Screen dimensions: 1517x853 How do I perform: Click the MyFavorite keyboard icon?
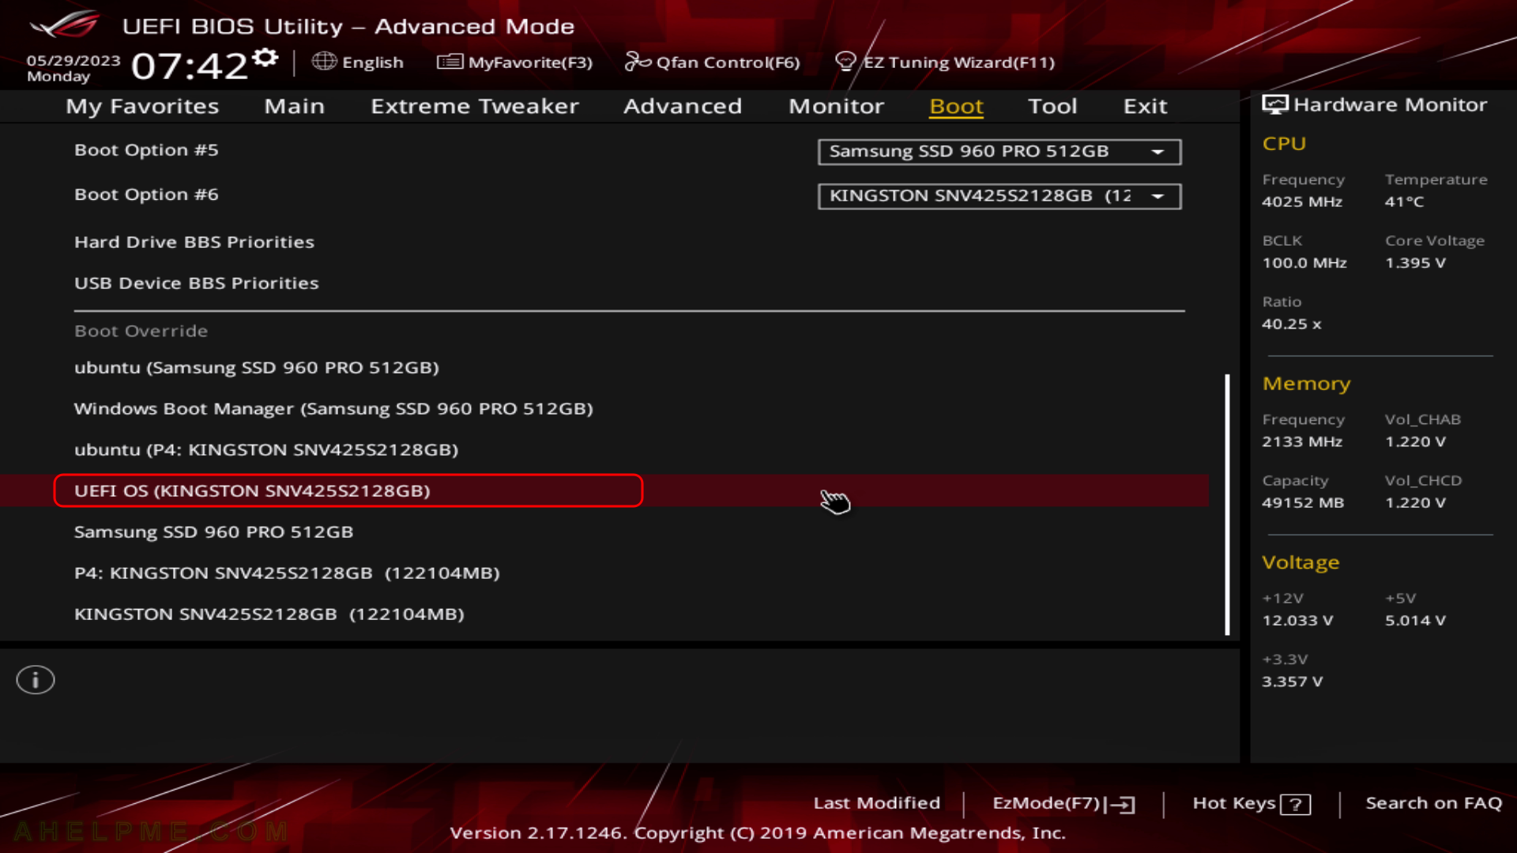[x=450, y=62]
